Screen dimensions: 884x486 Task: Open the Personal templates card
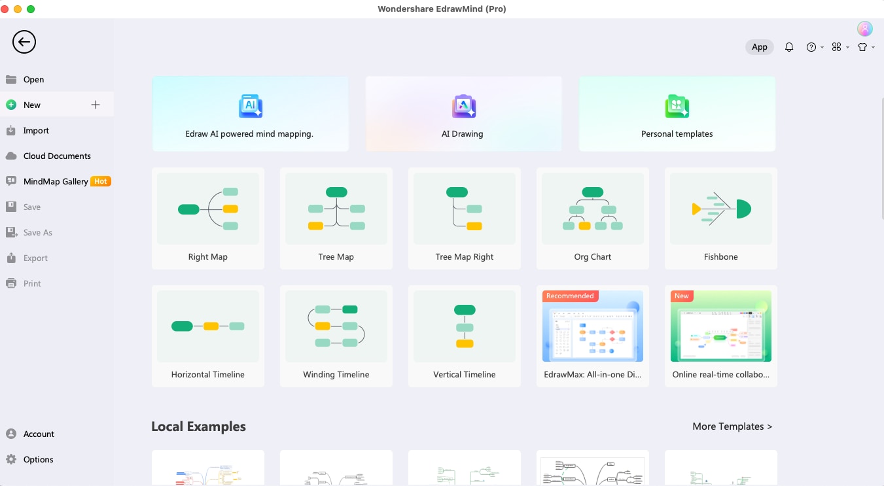[677, 114]
